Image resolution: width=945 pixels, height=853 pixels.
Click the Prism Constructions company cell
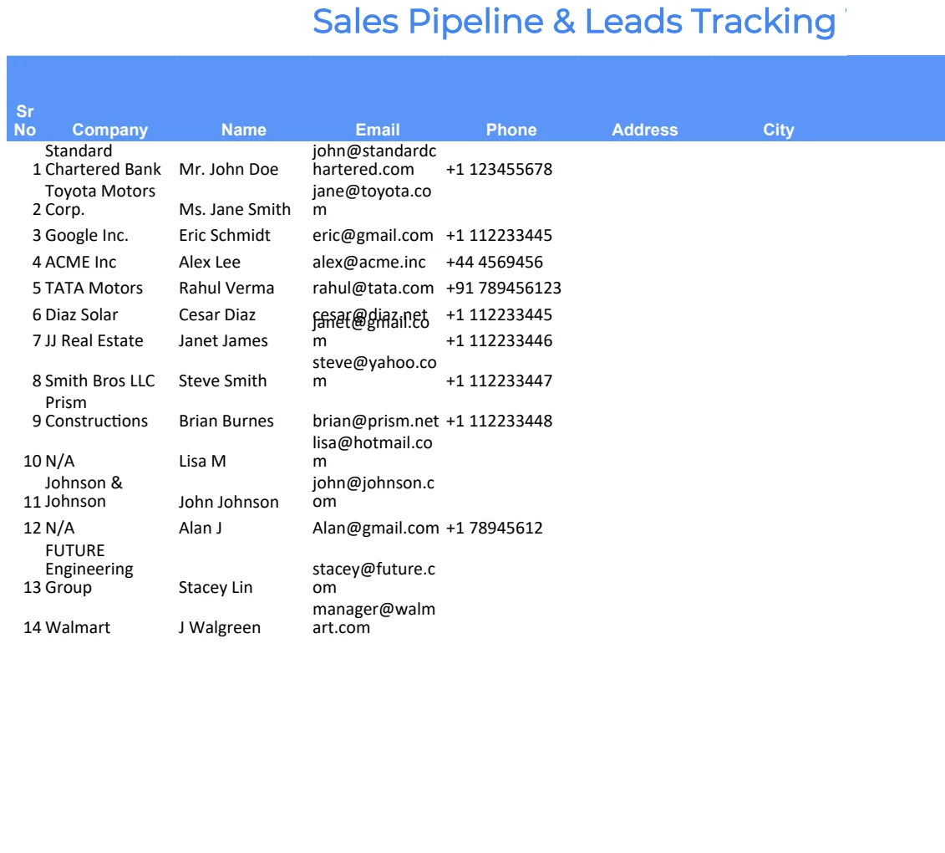pos(96,412)
